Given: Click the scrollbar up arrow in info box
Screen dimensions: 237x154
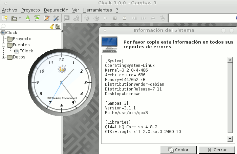Looking at the screenshot, I should [x=230, y=60].
